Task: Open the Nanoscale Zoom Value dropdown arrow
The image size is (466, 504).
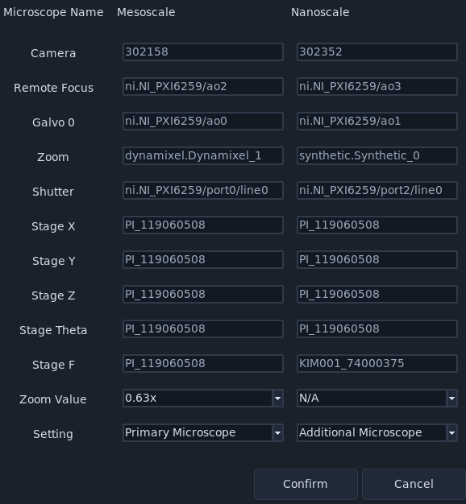Action: 451,399
